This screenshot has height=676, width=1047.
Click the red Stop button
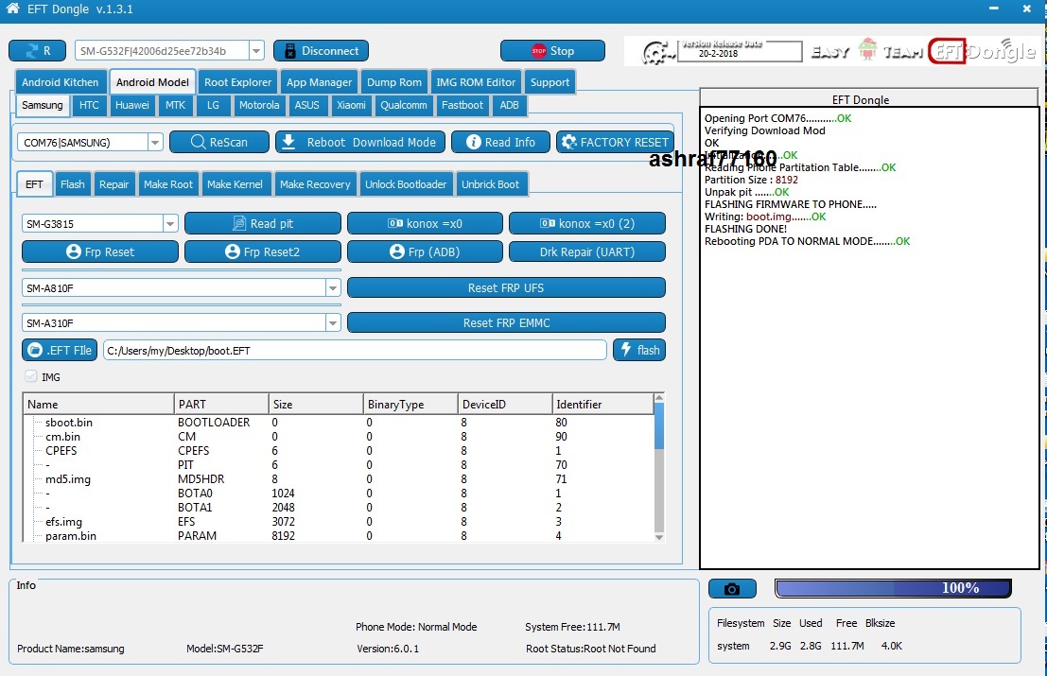click(x=552, y=51)
